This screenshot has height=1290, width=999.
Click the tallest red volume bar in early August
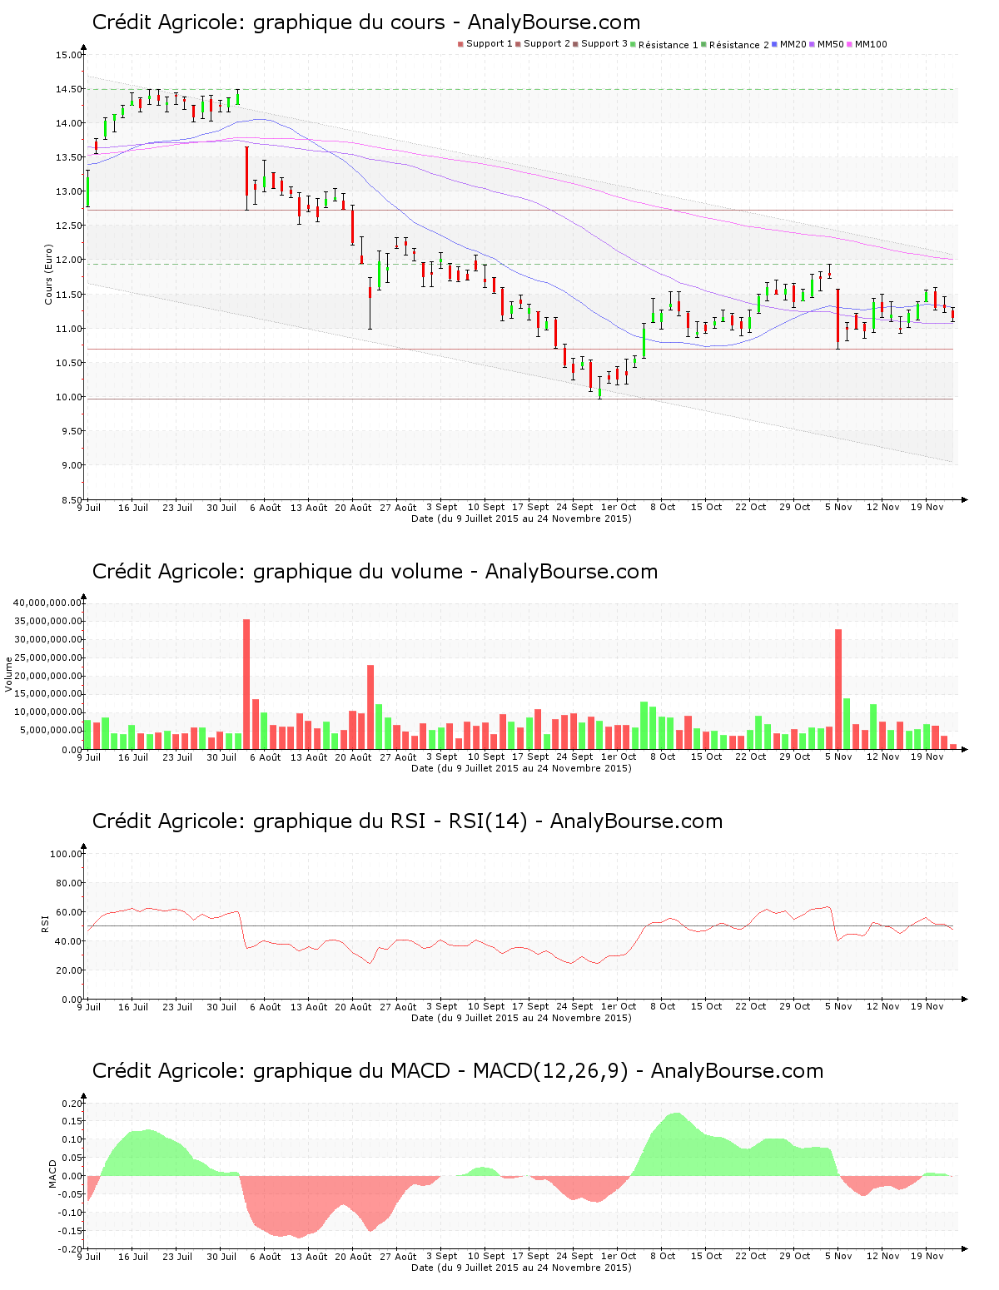246,684
